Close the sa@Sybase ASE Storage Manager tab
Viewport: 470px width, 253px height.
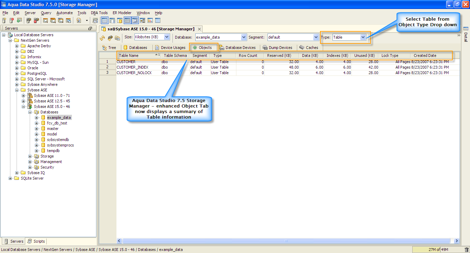tap(199, 29)
